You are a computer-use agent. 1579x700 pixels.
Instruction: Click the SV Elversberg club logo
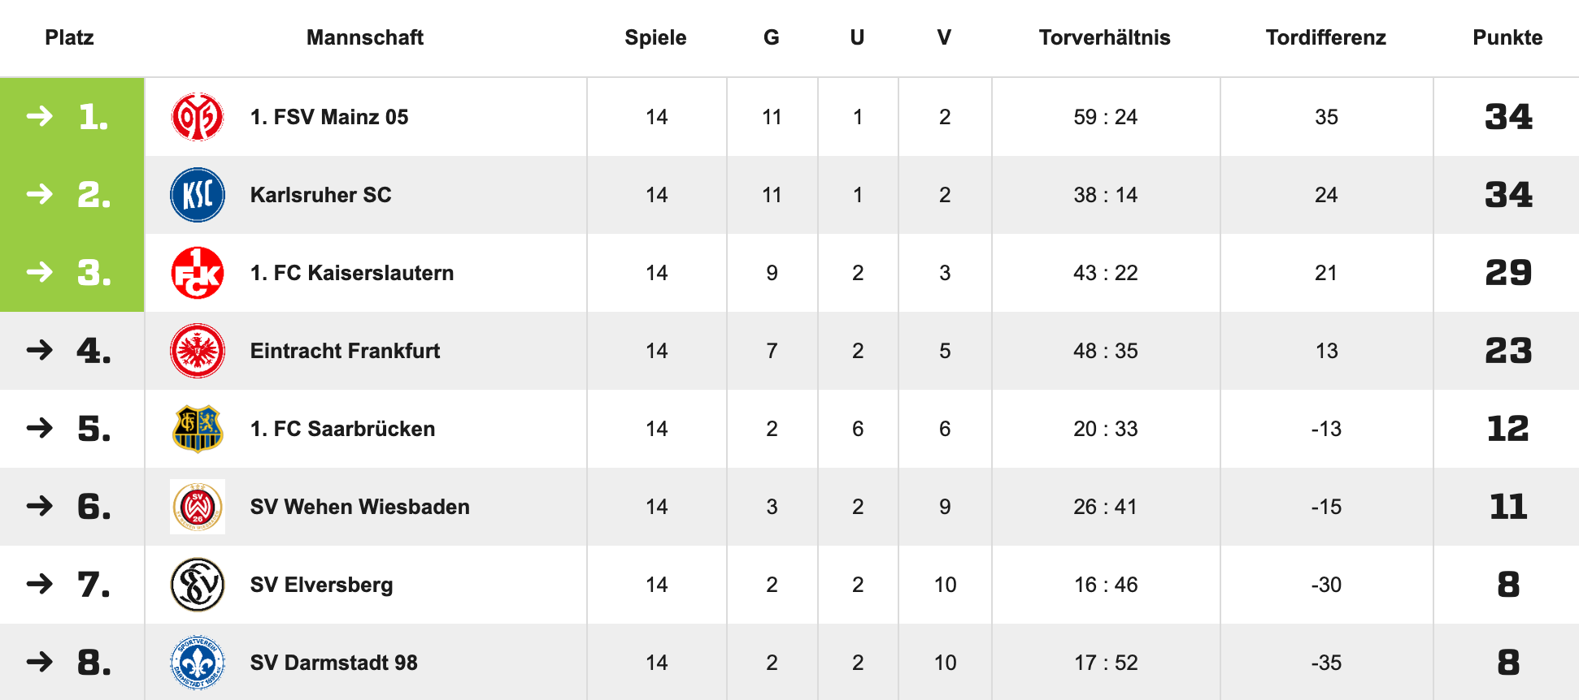pos(198,585)
